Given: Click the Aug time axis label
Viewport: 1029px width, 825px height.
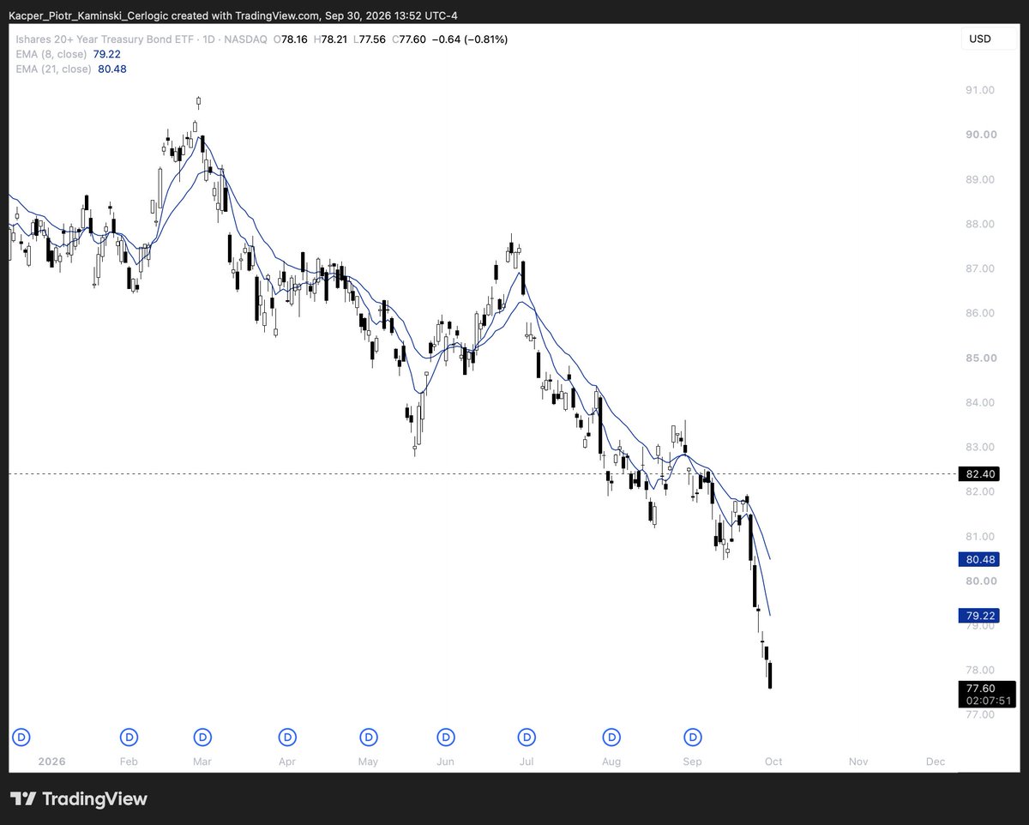Looking at the screenshot, I should (x=611, y=762).
